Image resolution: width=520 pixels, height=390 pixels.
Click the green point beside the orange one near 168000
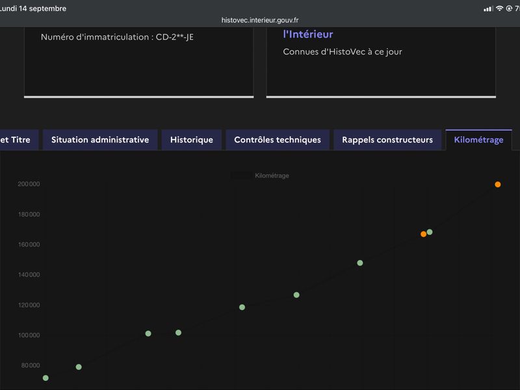click(430, 232)
